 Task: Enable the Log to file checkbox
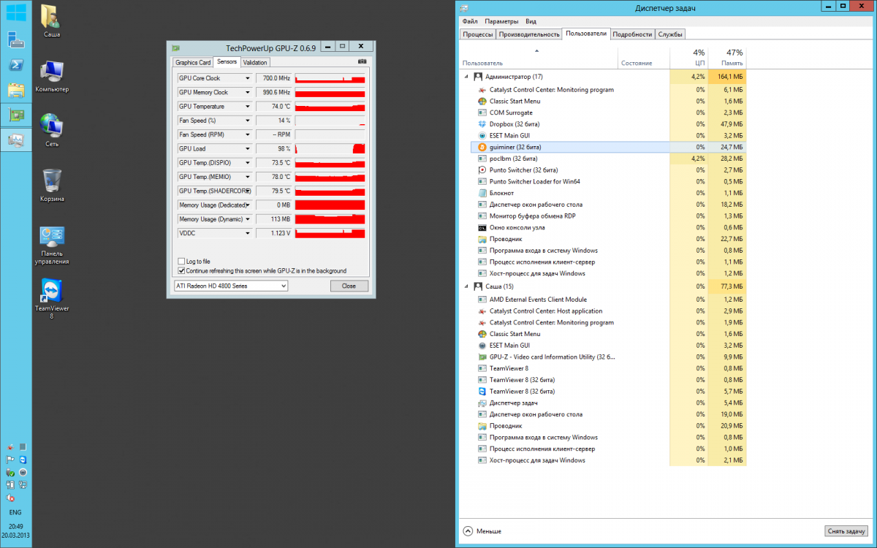point(181,261)
